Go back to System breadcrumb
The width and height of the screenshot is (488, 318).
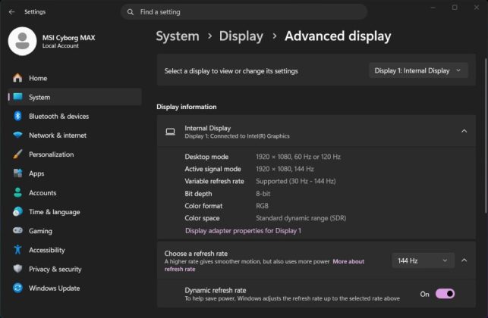coord(178,36)
